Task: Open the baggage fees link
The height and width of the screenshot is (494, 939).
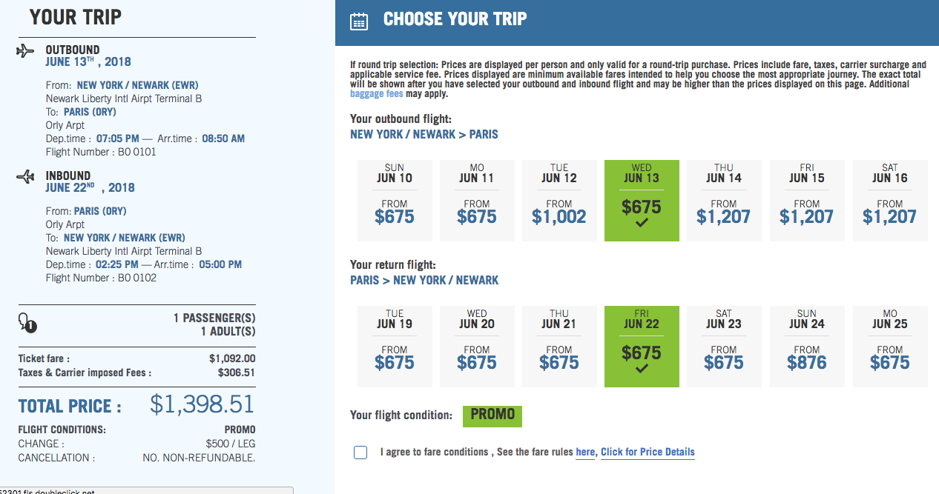Action: click(x=377, y=94)
